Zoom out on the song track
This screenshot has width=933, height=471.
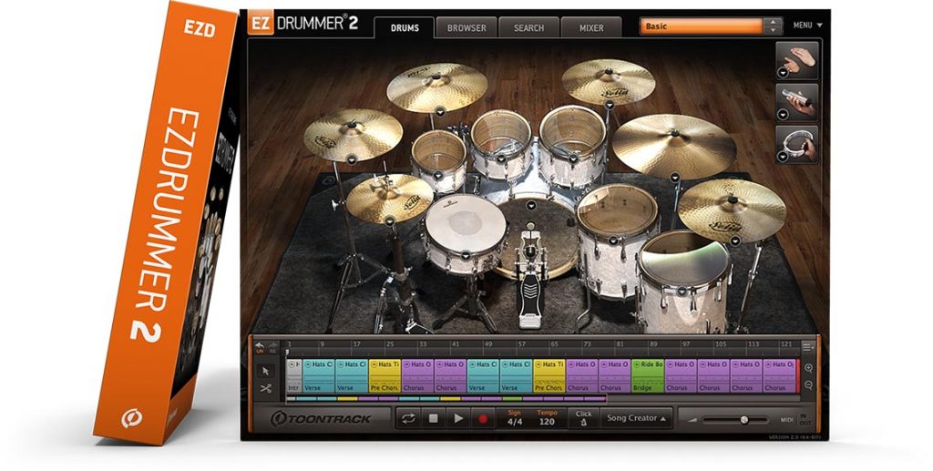[x=809, y=384]
